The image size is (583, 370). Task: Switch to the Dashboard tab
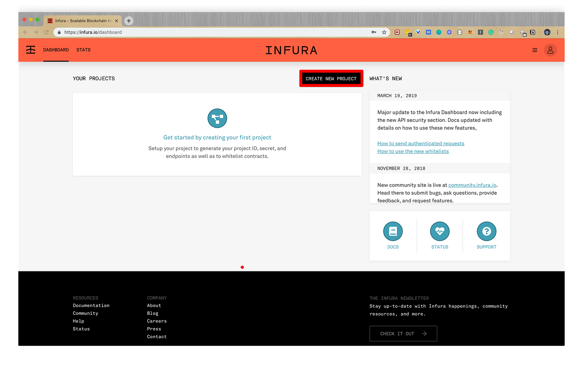pyautogui.click(x=56, y=50)
